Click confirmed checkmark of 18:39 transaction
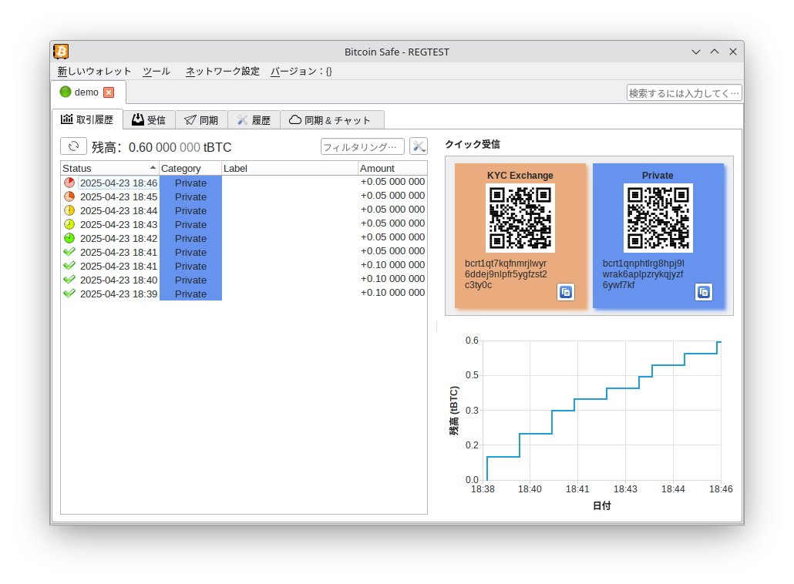This screenshot has height=584, width=794. click(x=69, y=294)
